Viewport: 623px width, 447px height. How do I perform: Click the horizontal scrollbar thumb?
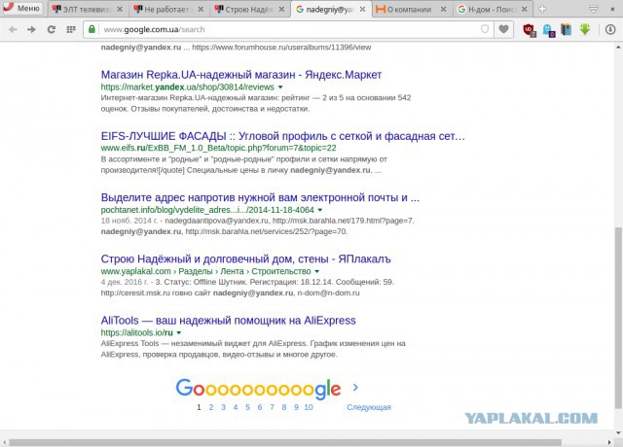285,442
